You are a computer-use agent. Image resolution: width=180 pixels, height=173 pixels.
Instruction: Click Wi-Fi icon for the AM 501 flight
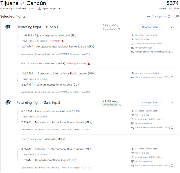(x=133, y=115)
